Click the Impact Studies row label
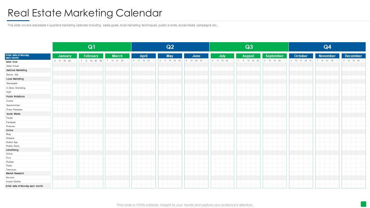Screen dimensions: 370x208 point(13,181)
